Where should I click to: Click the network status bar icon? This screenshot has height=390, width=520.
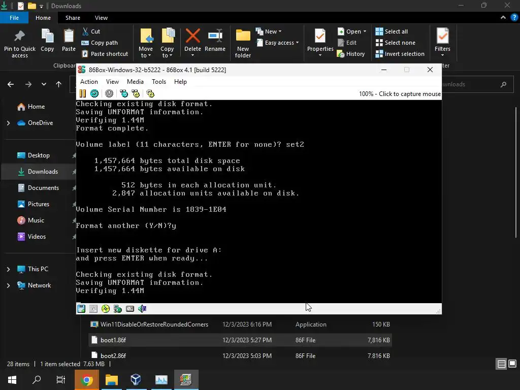[118, 309]
